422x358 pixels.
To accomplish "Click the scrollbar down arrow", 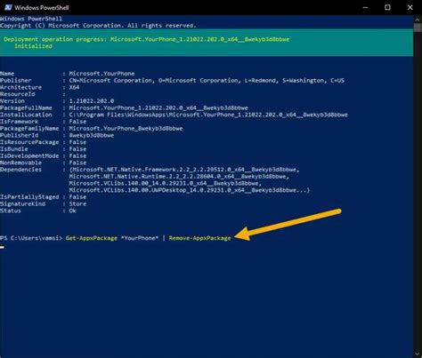I will tap(418, 354).
